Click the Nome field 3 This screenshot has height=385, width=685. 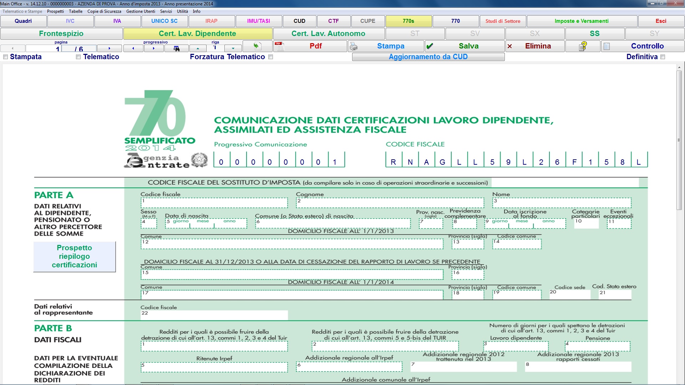click(x=562, y=203)
